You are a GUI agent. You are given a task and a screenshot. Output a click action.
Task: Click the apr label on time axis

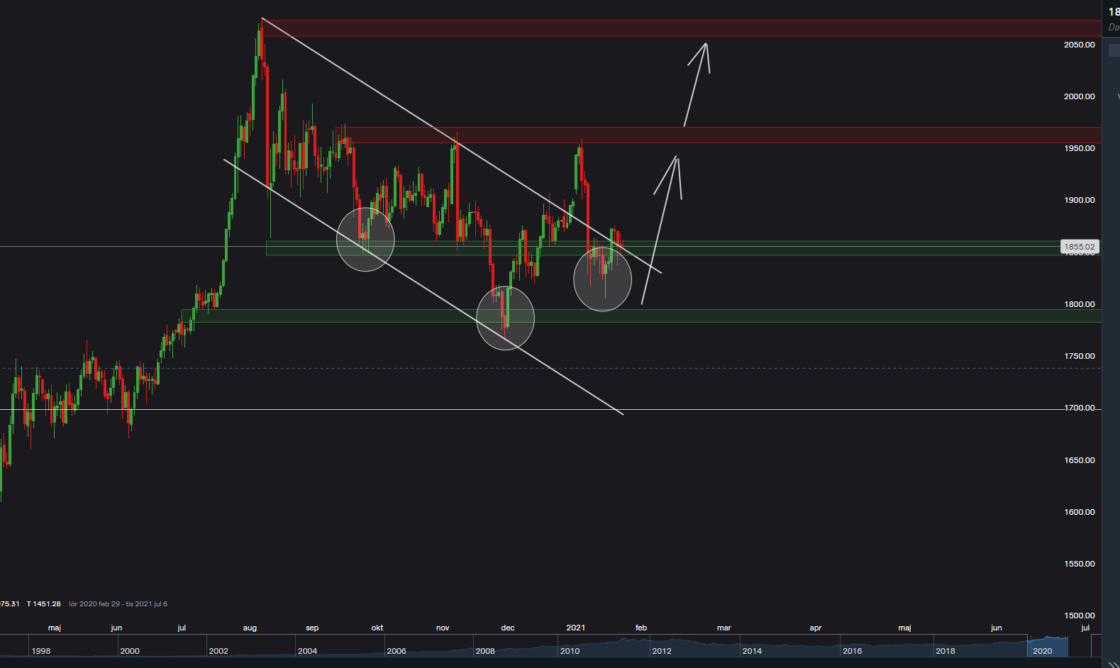[x=816, y=628]
